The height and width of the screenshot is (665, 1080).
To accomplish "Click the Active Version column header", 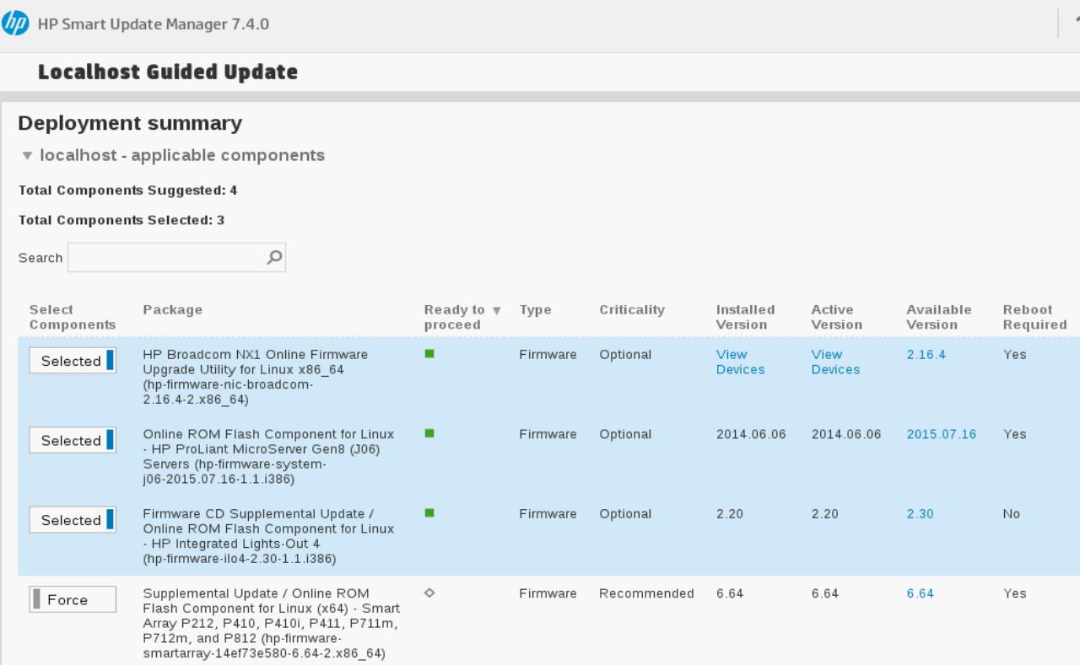I will point(837,317).
